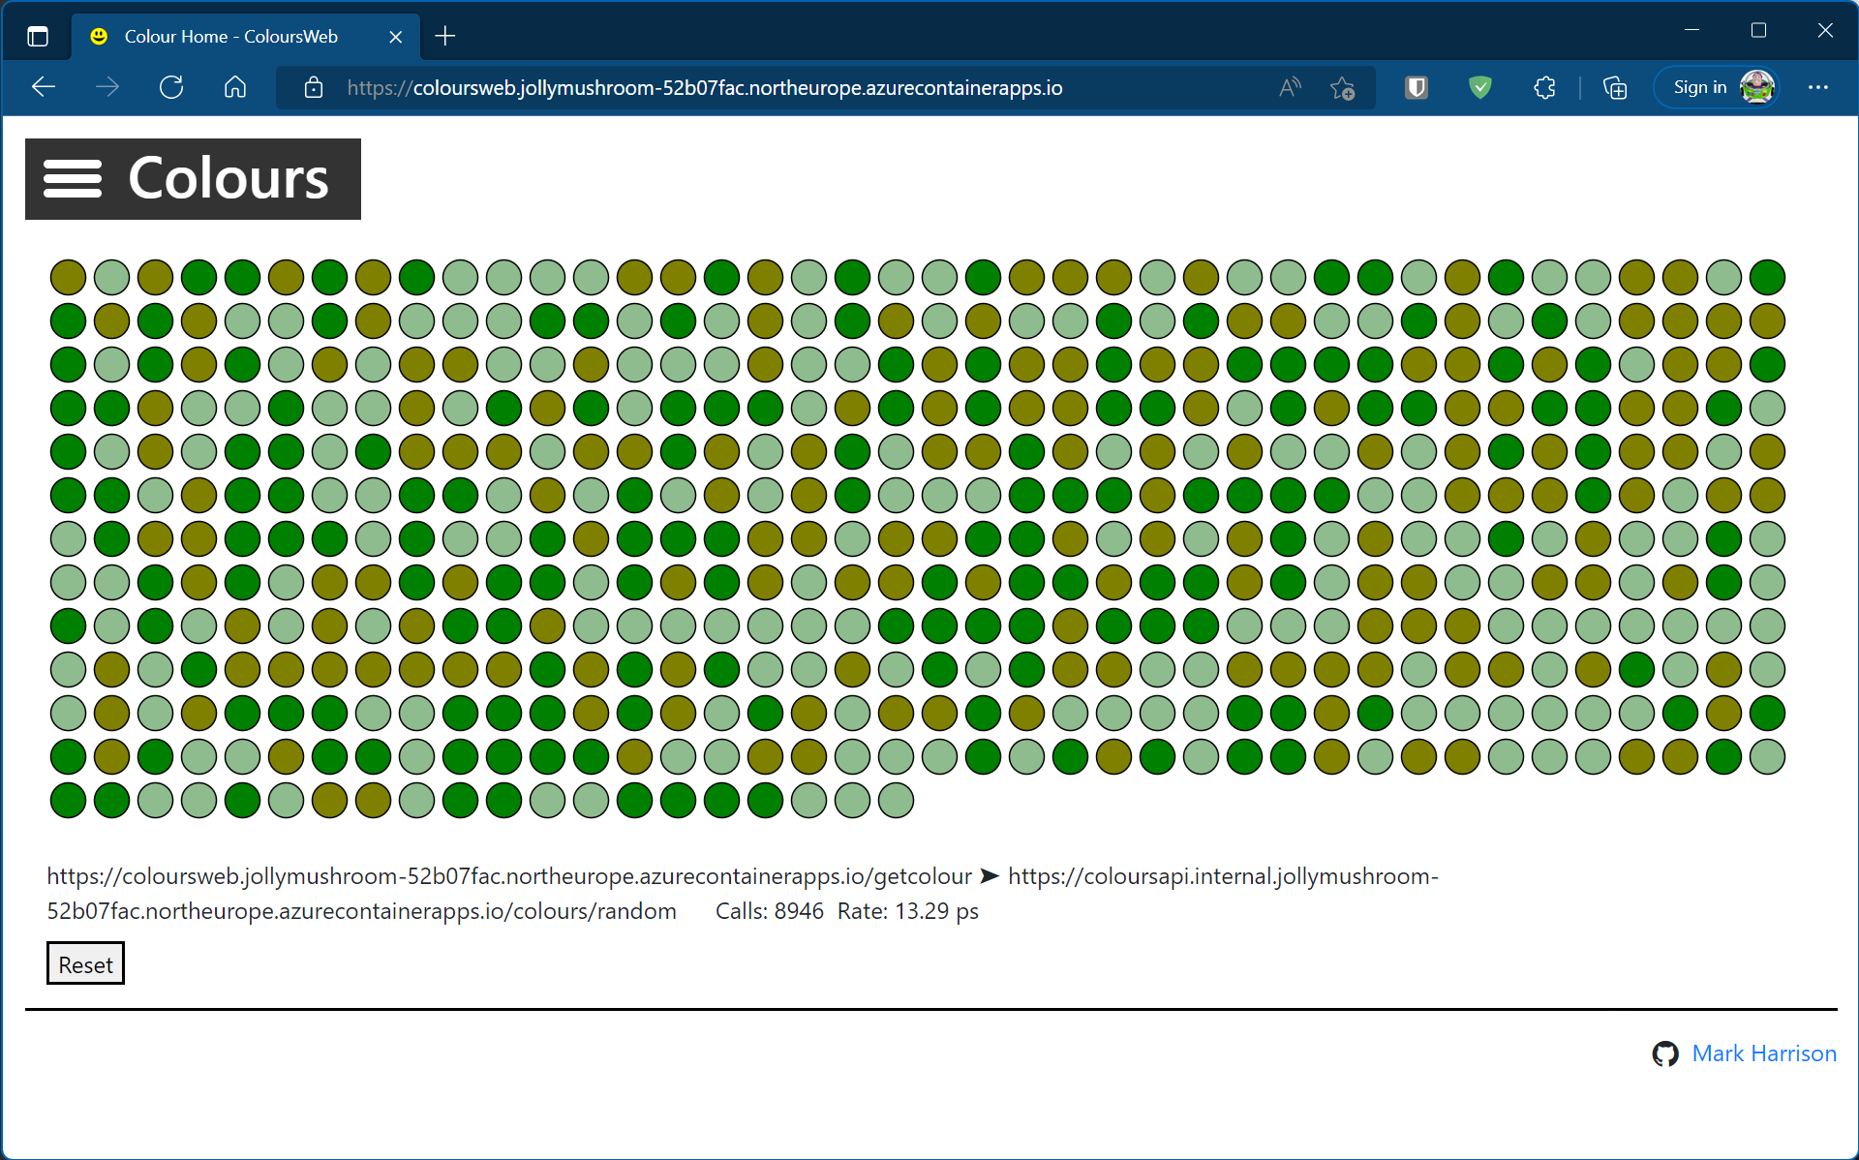
Task: Open the Read aloud icon in address bar
Action: point(1290,88)
